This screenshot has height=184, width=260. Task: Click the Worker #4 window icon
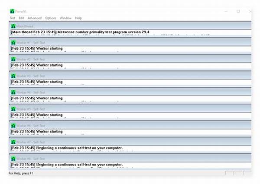tap(13, 92)
